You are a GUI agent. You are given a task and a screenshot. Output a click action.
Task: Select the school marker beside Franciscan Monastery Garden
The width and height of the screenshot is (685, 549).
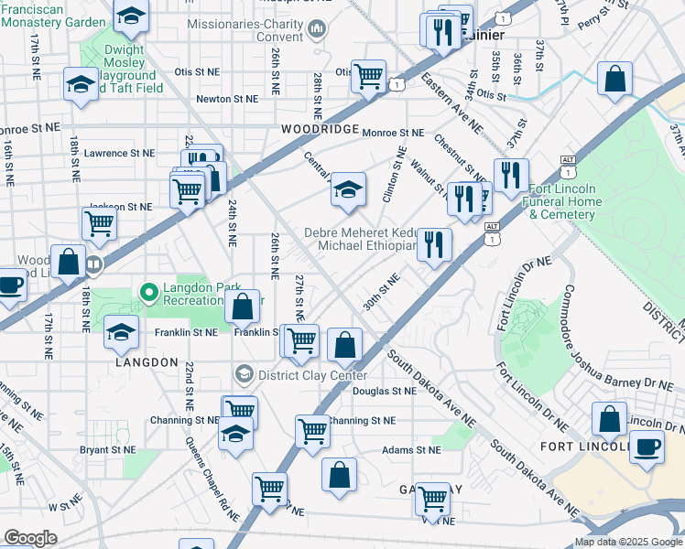[131, 17]
